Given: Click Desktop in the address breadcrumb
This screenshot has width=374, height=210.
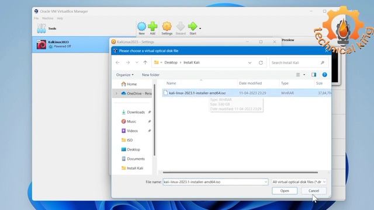Looking at the screenshot, I should coord(171,62).
